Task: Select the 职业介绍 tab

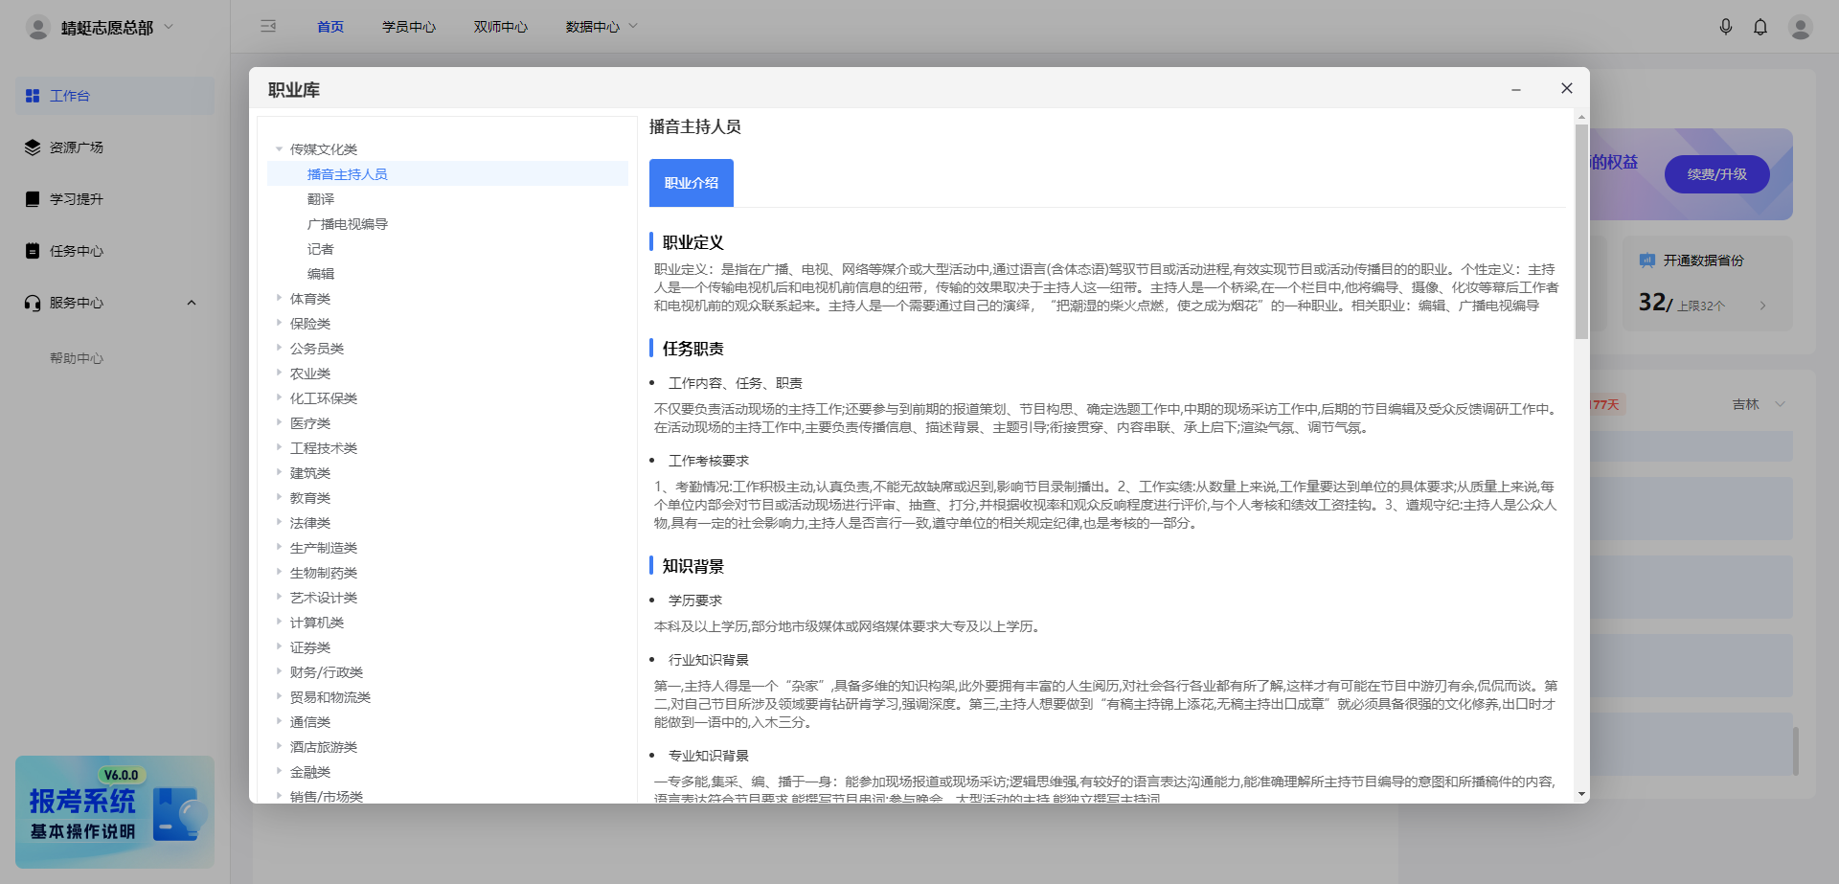Action: pyautogui.click(x=691, y=183)
